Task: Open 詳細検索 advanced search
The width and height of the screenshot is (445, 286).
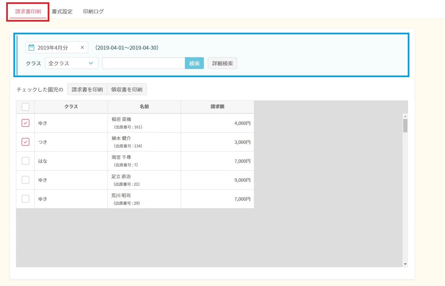Action: click(x=222, y=63)
